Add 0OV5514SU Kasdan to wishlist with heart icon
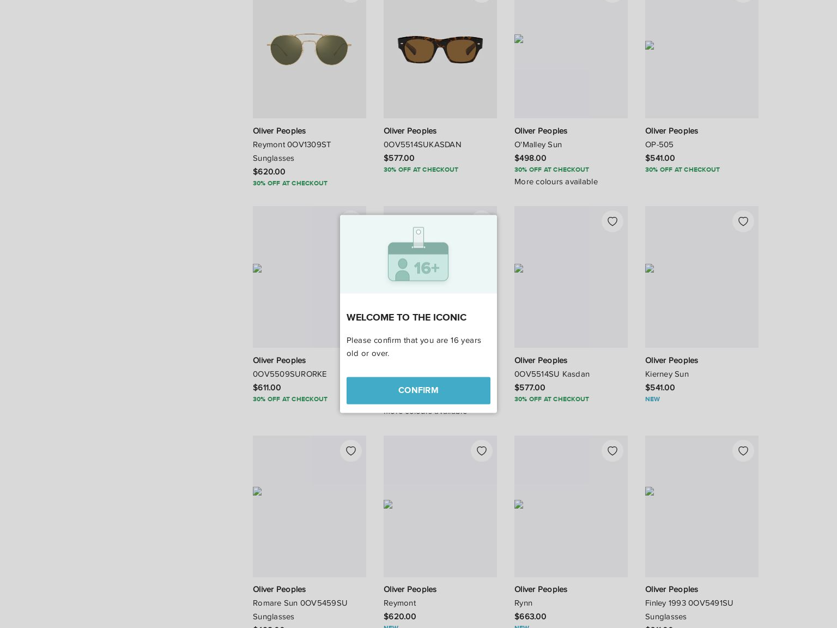The image size is (837, 628). (612, 221)
